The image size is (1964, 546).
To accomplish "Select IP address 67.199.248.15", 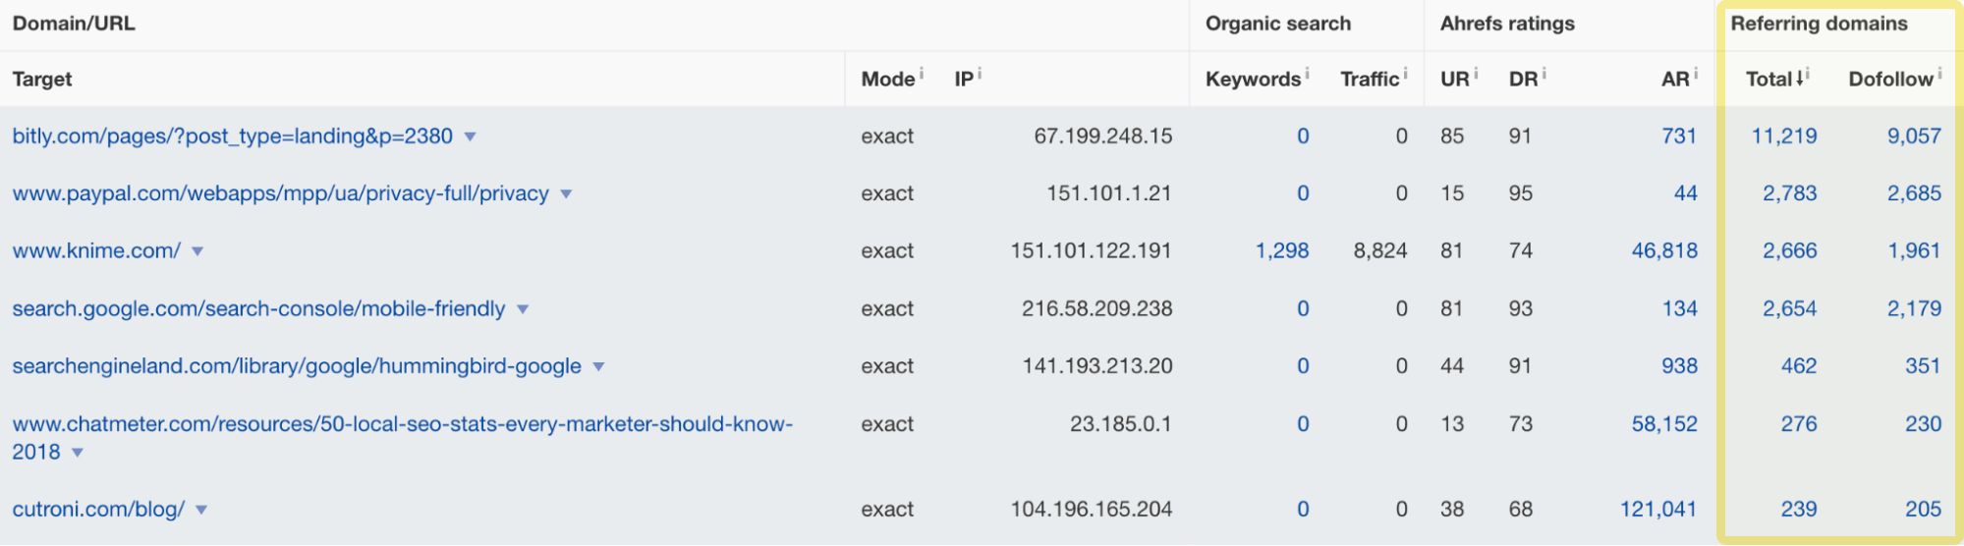I will point(1103,136).
